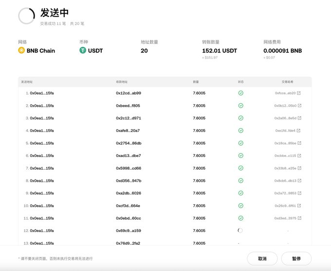Open external link icon for hash 0xd3ed...3975

coord(299,218)
